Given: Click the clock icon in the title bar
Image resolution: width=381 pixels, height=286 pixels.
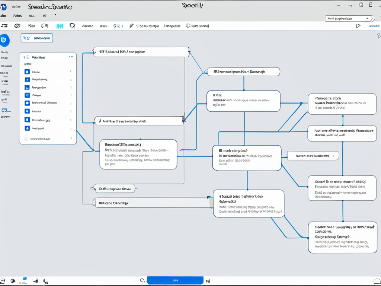Looking at the screenshot, I should click(x=361, y=5).
